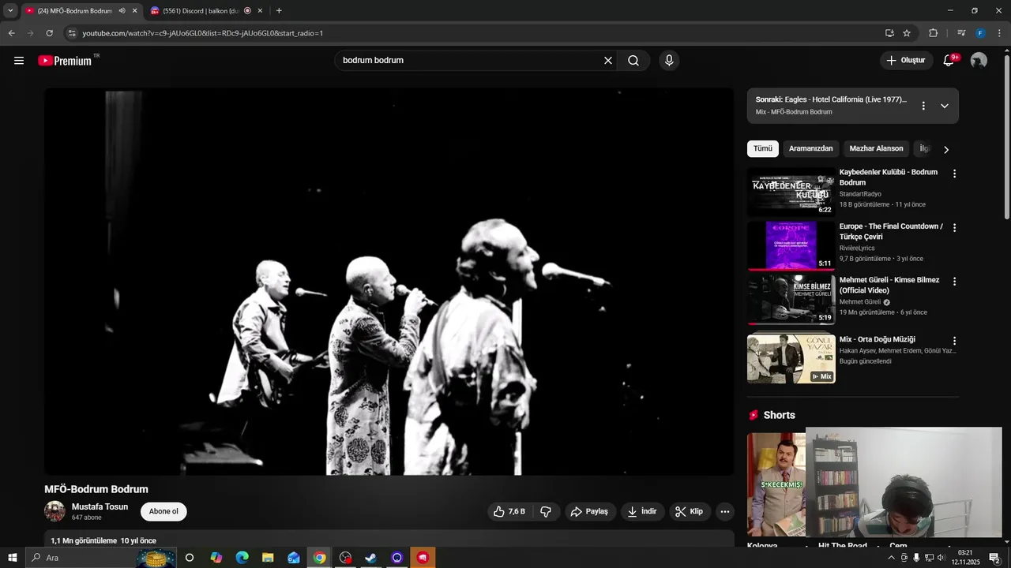Close the Discord browser tab
Viewport: 1011px width, 568px height.
click(x=260, y=11)
